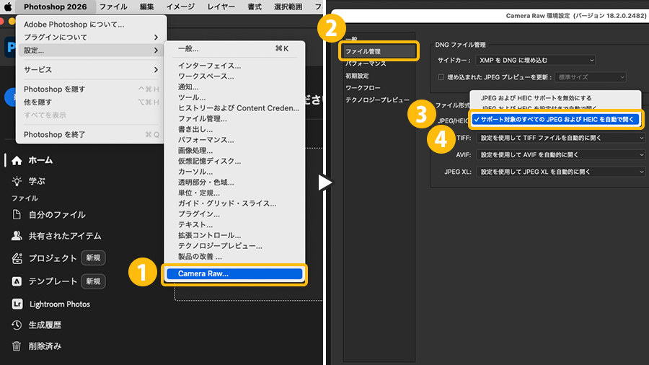Open the AVIF file handling dropdown
Screen dimensions: 649x365
tap(561, 155)
